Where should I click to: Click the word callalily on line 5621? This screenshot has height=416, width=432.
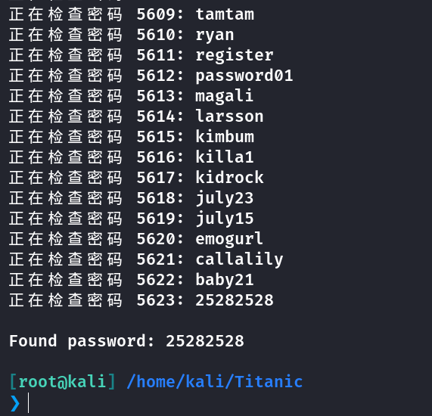coord(239,259)
